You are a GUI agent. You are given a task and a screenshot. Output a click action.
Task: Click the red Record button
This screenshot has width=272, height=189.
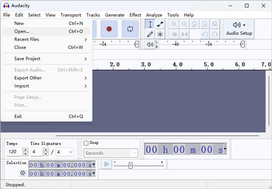pos(109,29)
